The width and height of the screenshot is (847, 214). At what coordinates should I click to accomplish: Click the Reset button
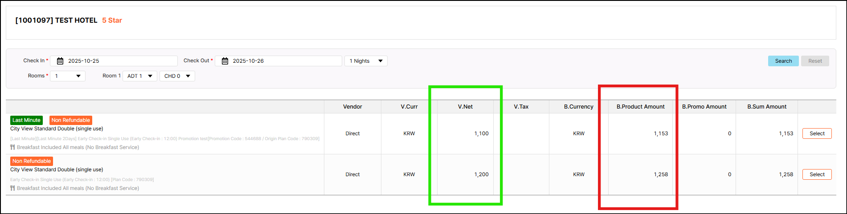tap(815, 61)
